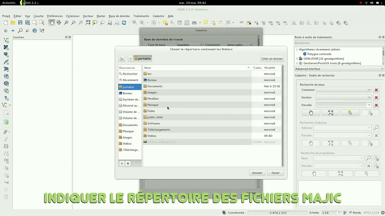Click the Zoom out magnifier tool

pos(73,23)
